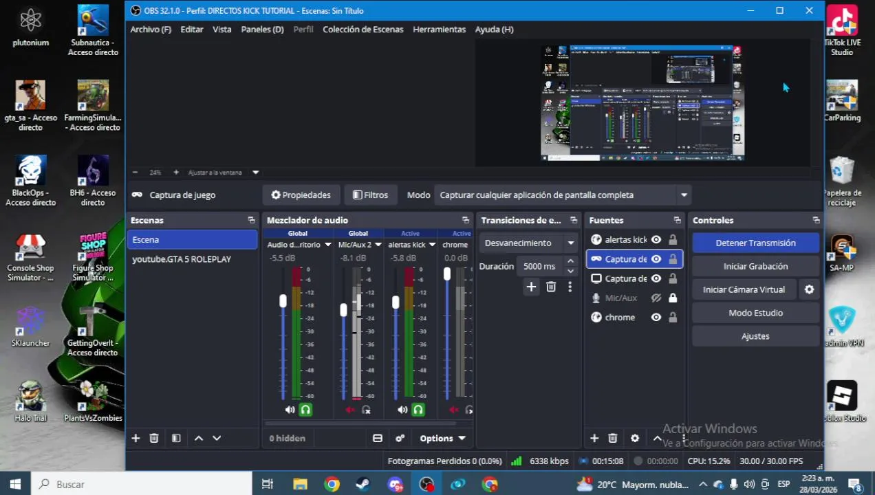Zoom in preview with plus icon
The image size is (875, 495).
176,172
